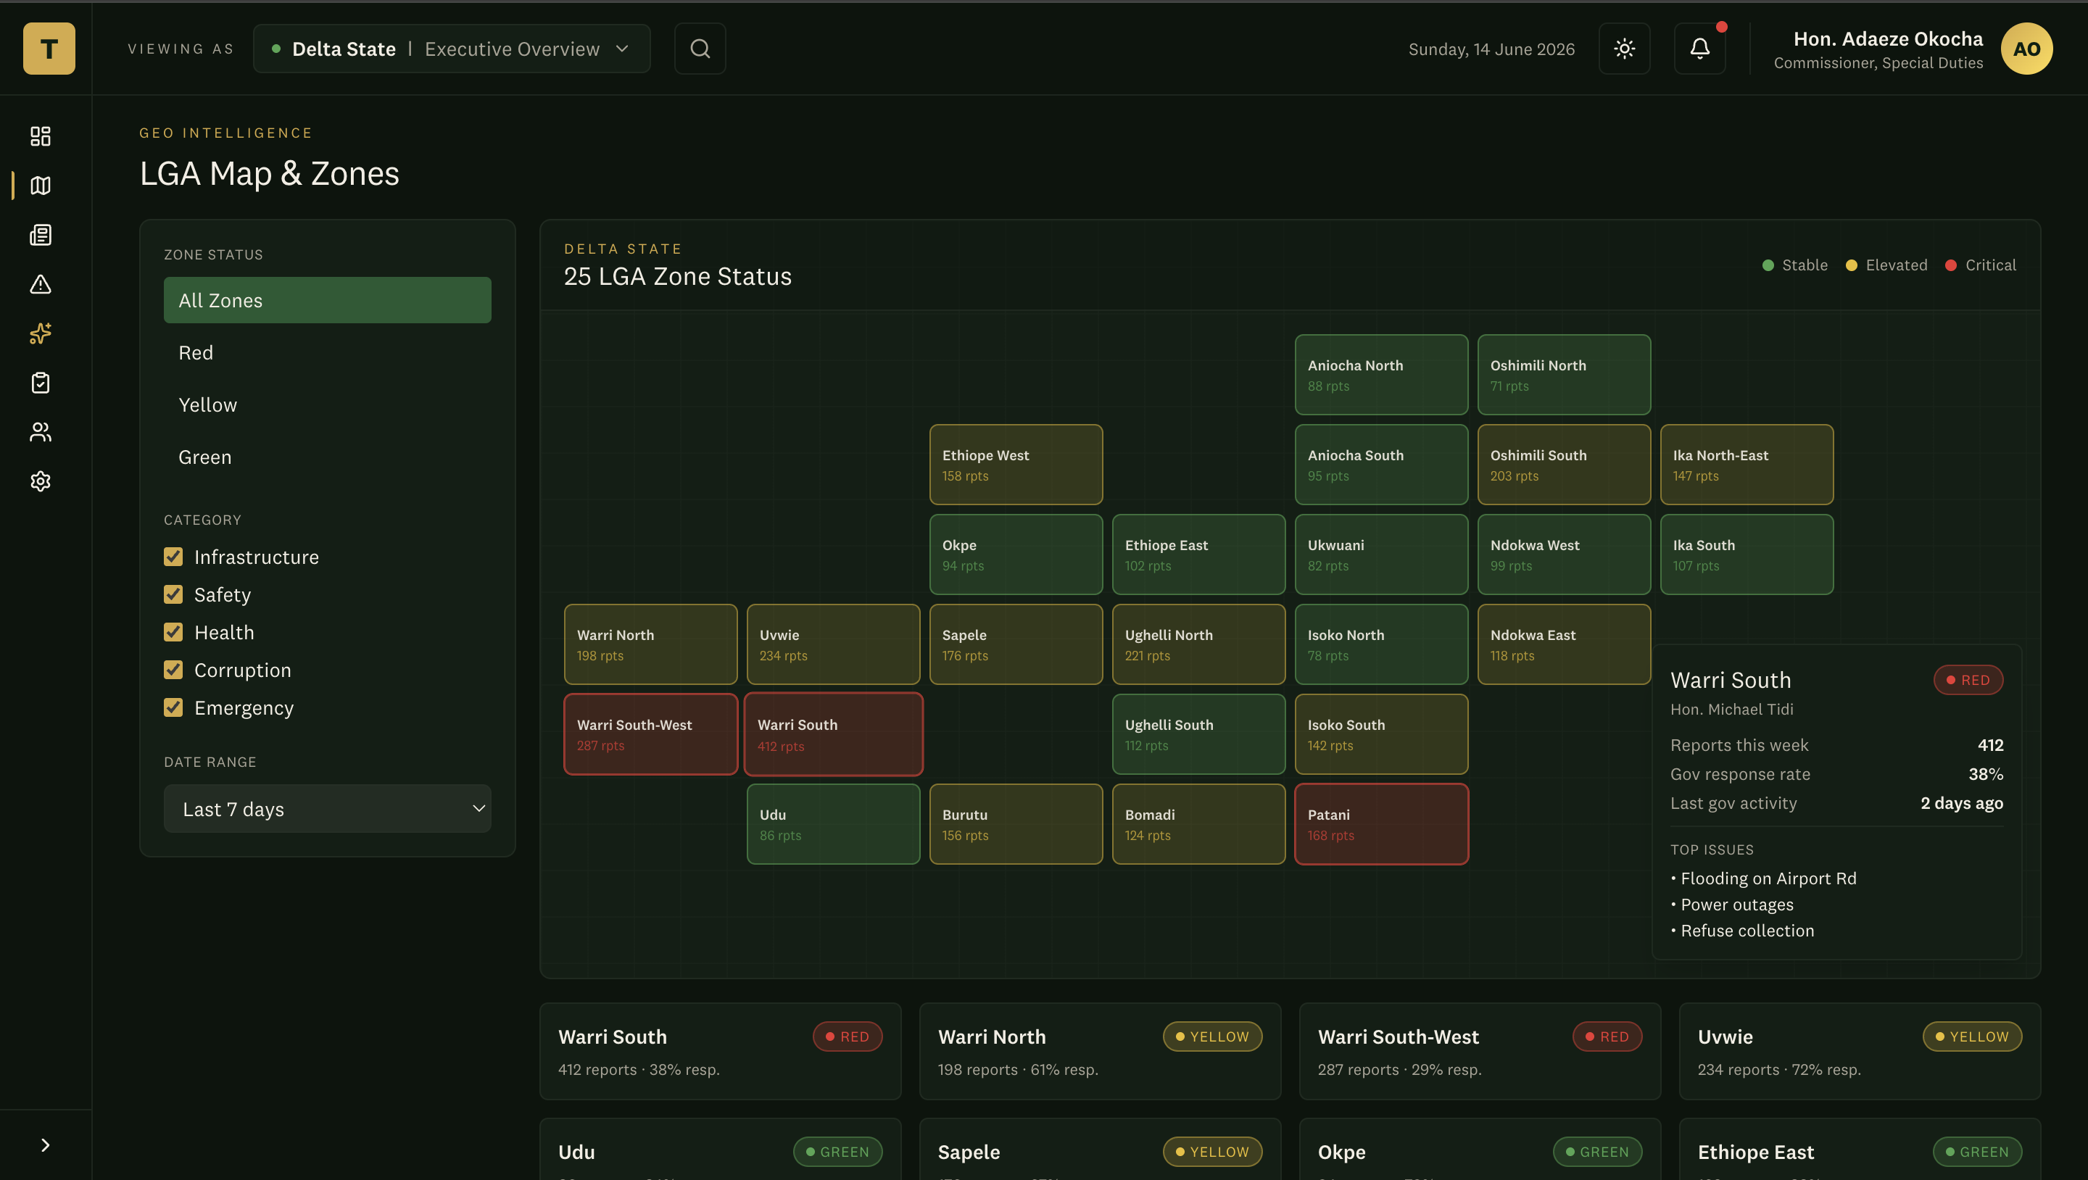Uncheck the Emergency category
Screen dimensions: 2088x1180
coord(173,707)
